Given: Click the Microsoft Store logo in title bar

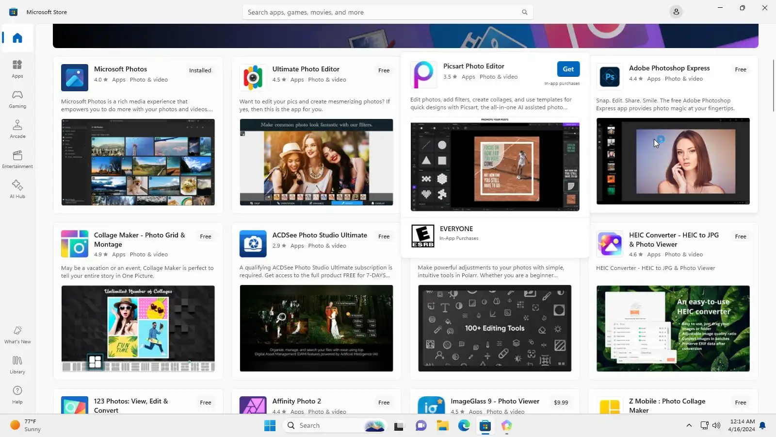Looking at the screenshot, I should (x=14, y=12).
